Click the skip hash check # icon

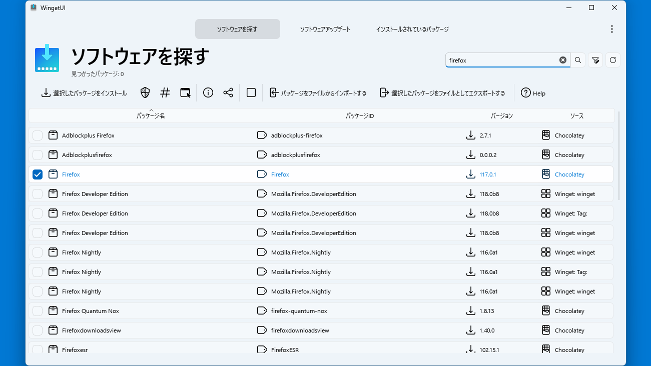(165, 92)
